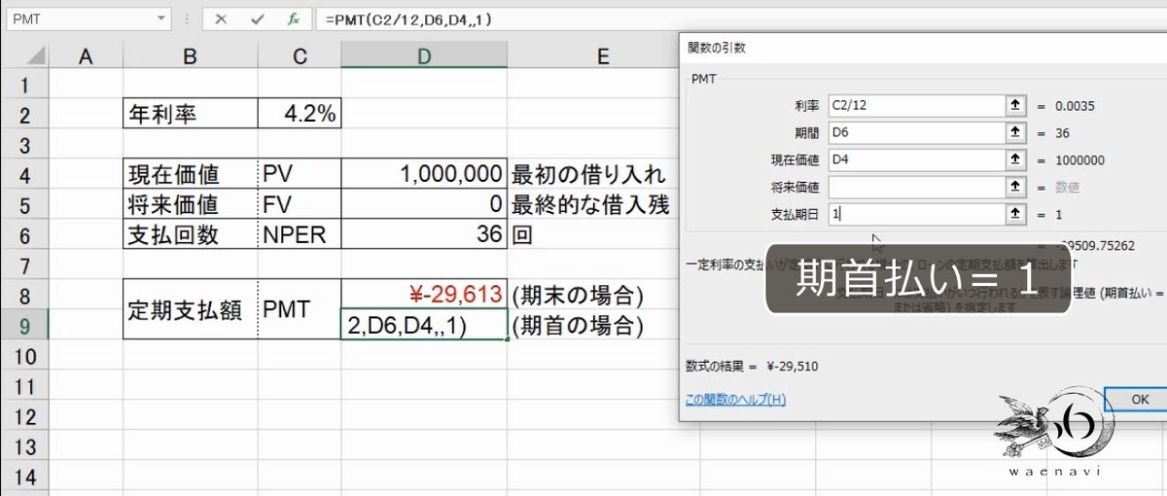Click the 利率 input field
1167x496 pixels.
[x=915, y=105]
